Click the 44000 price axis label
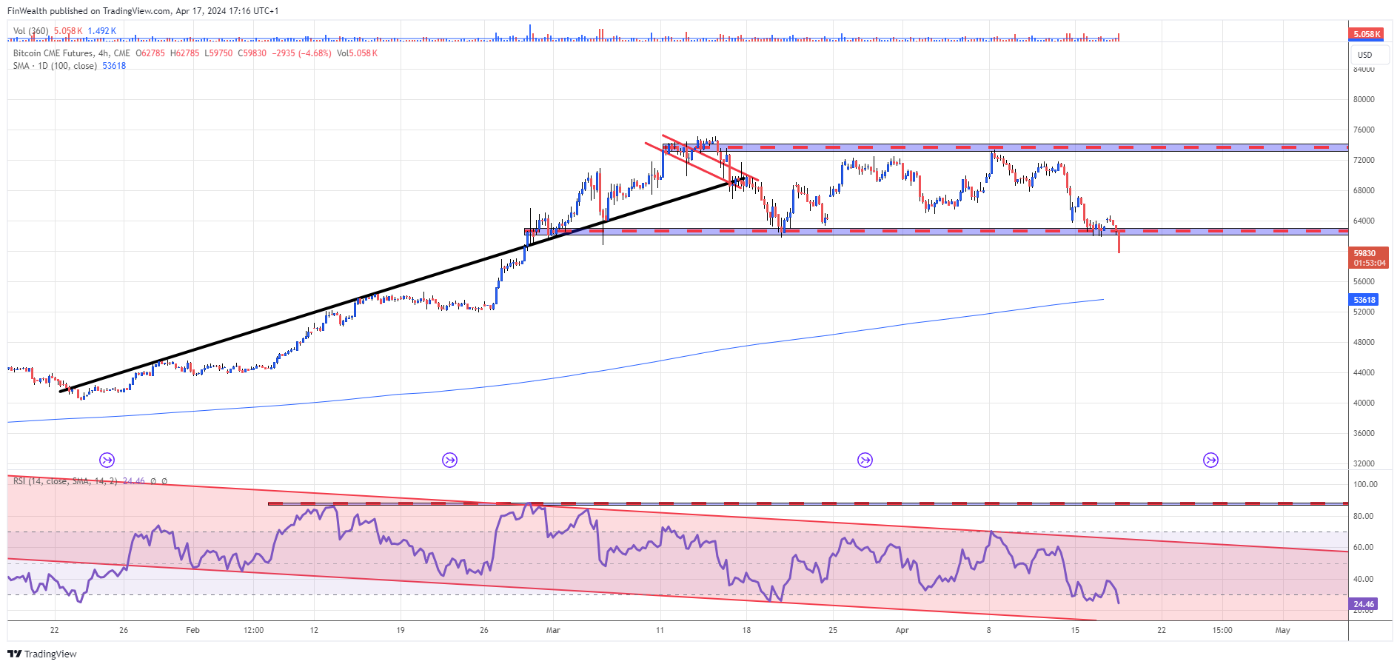Screen dimensions: 1400x667 click(x=1364, y=372)
